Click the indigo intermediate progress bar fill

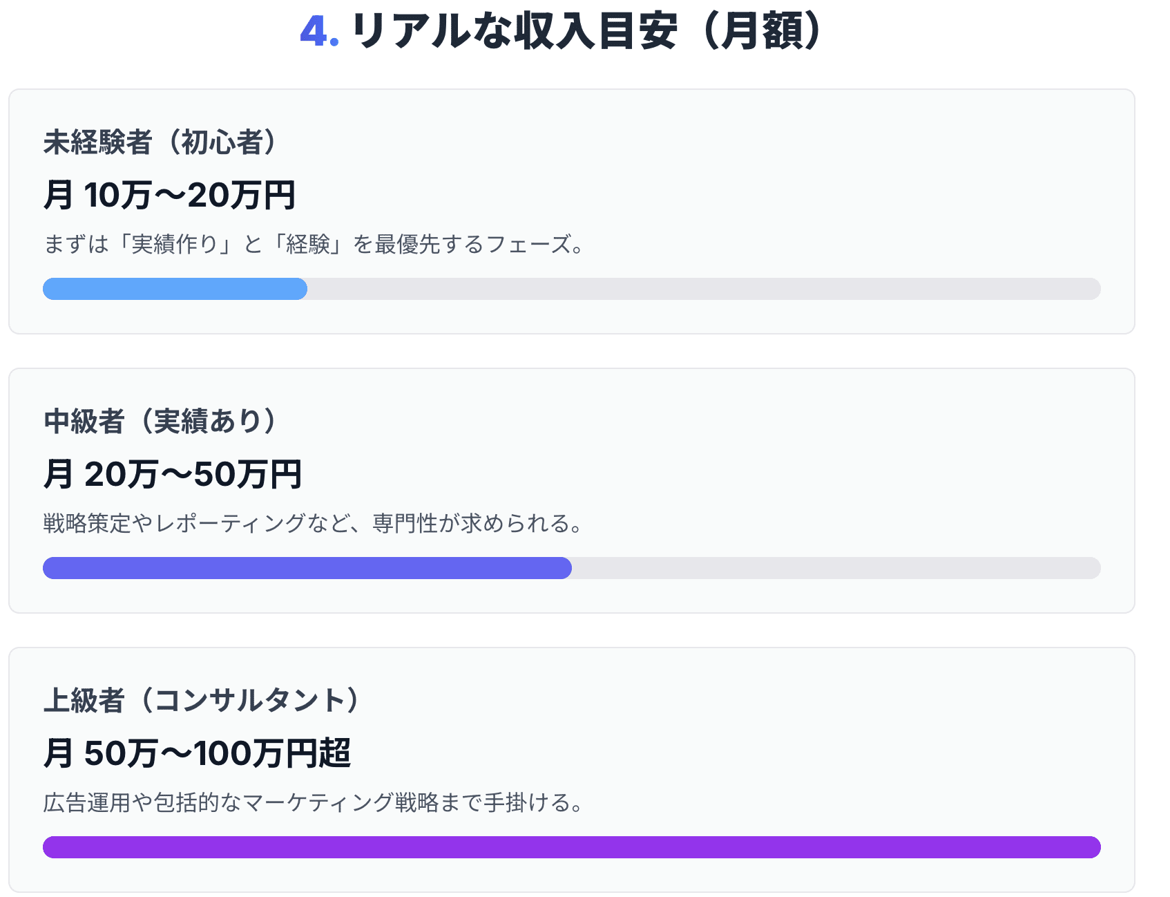click(x=307, y=568)
